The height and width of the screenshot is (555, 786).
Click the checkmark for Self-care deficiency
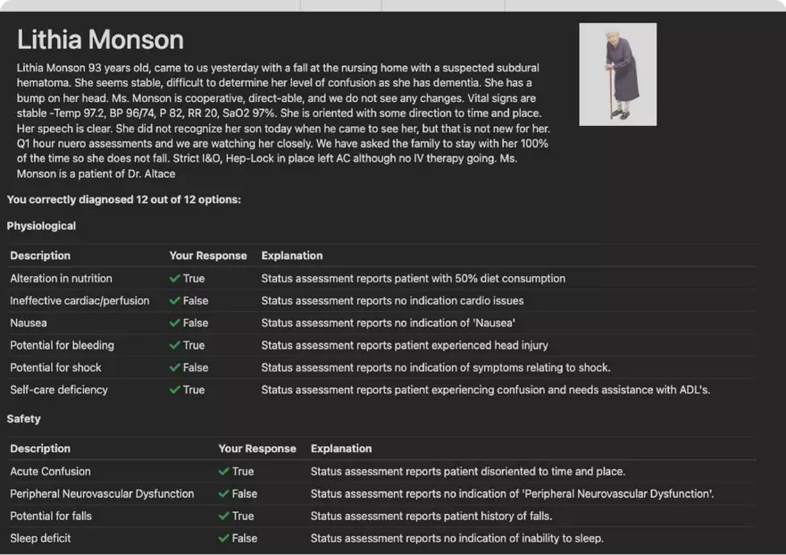point(175,391)
